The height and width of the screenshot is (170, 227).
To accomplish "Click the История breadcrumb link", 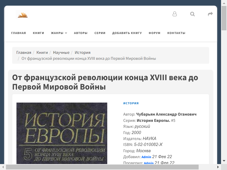I will [x=83, y=52].
